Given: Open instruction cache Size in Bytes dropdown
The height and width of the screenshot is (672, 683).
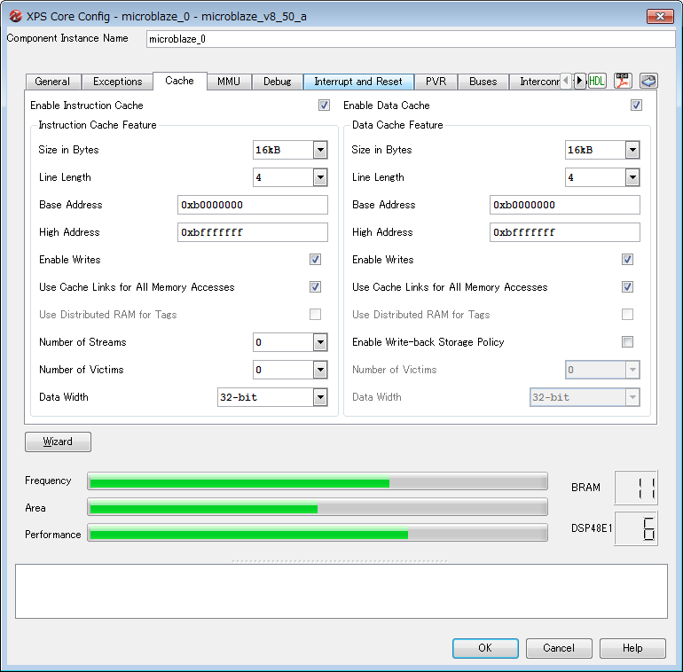Looking at the screenshot, I should [x=319, y=151].
